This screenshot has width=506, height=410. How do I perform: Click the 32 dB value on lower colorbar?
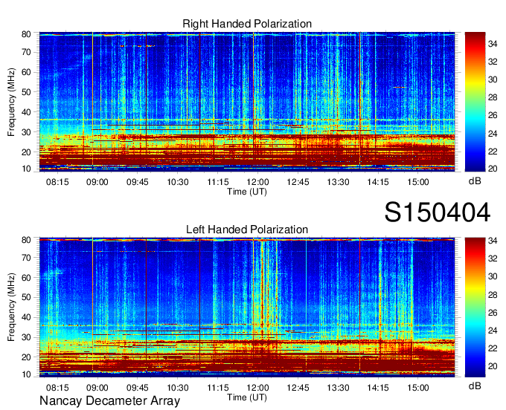point(493,258)
